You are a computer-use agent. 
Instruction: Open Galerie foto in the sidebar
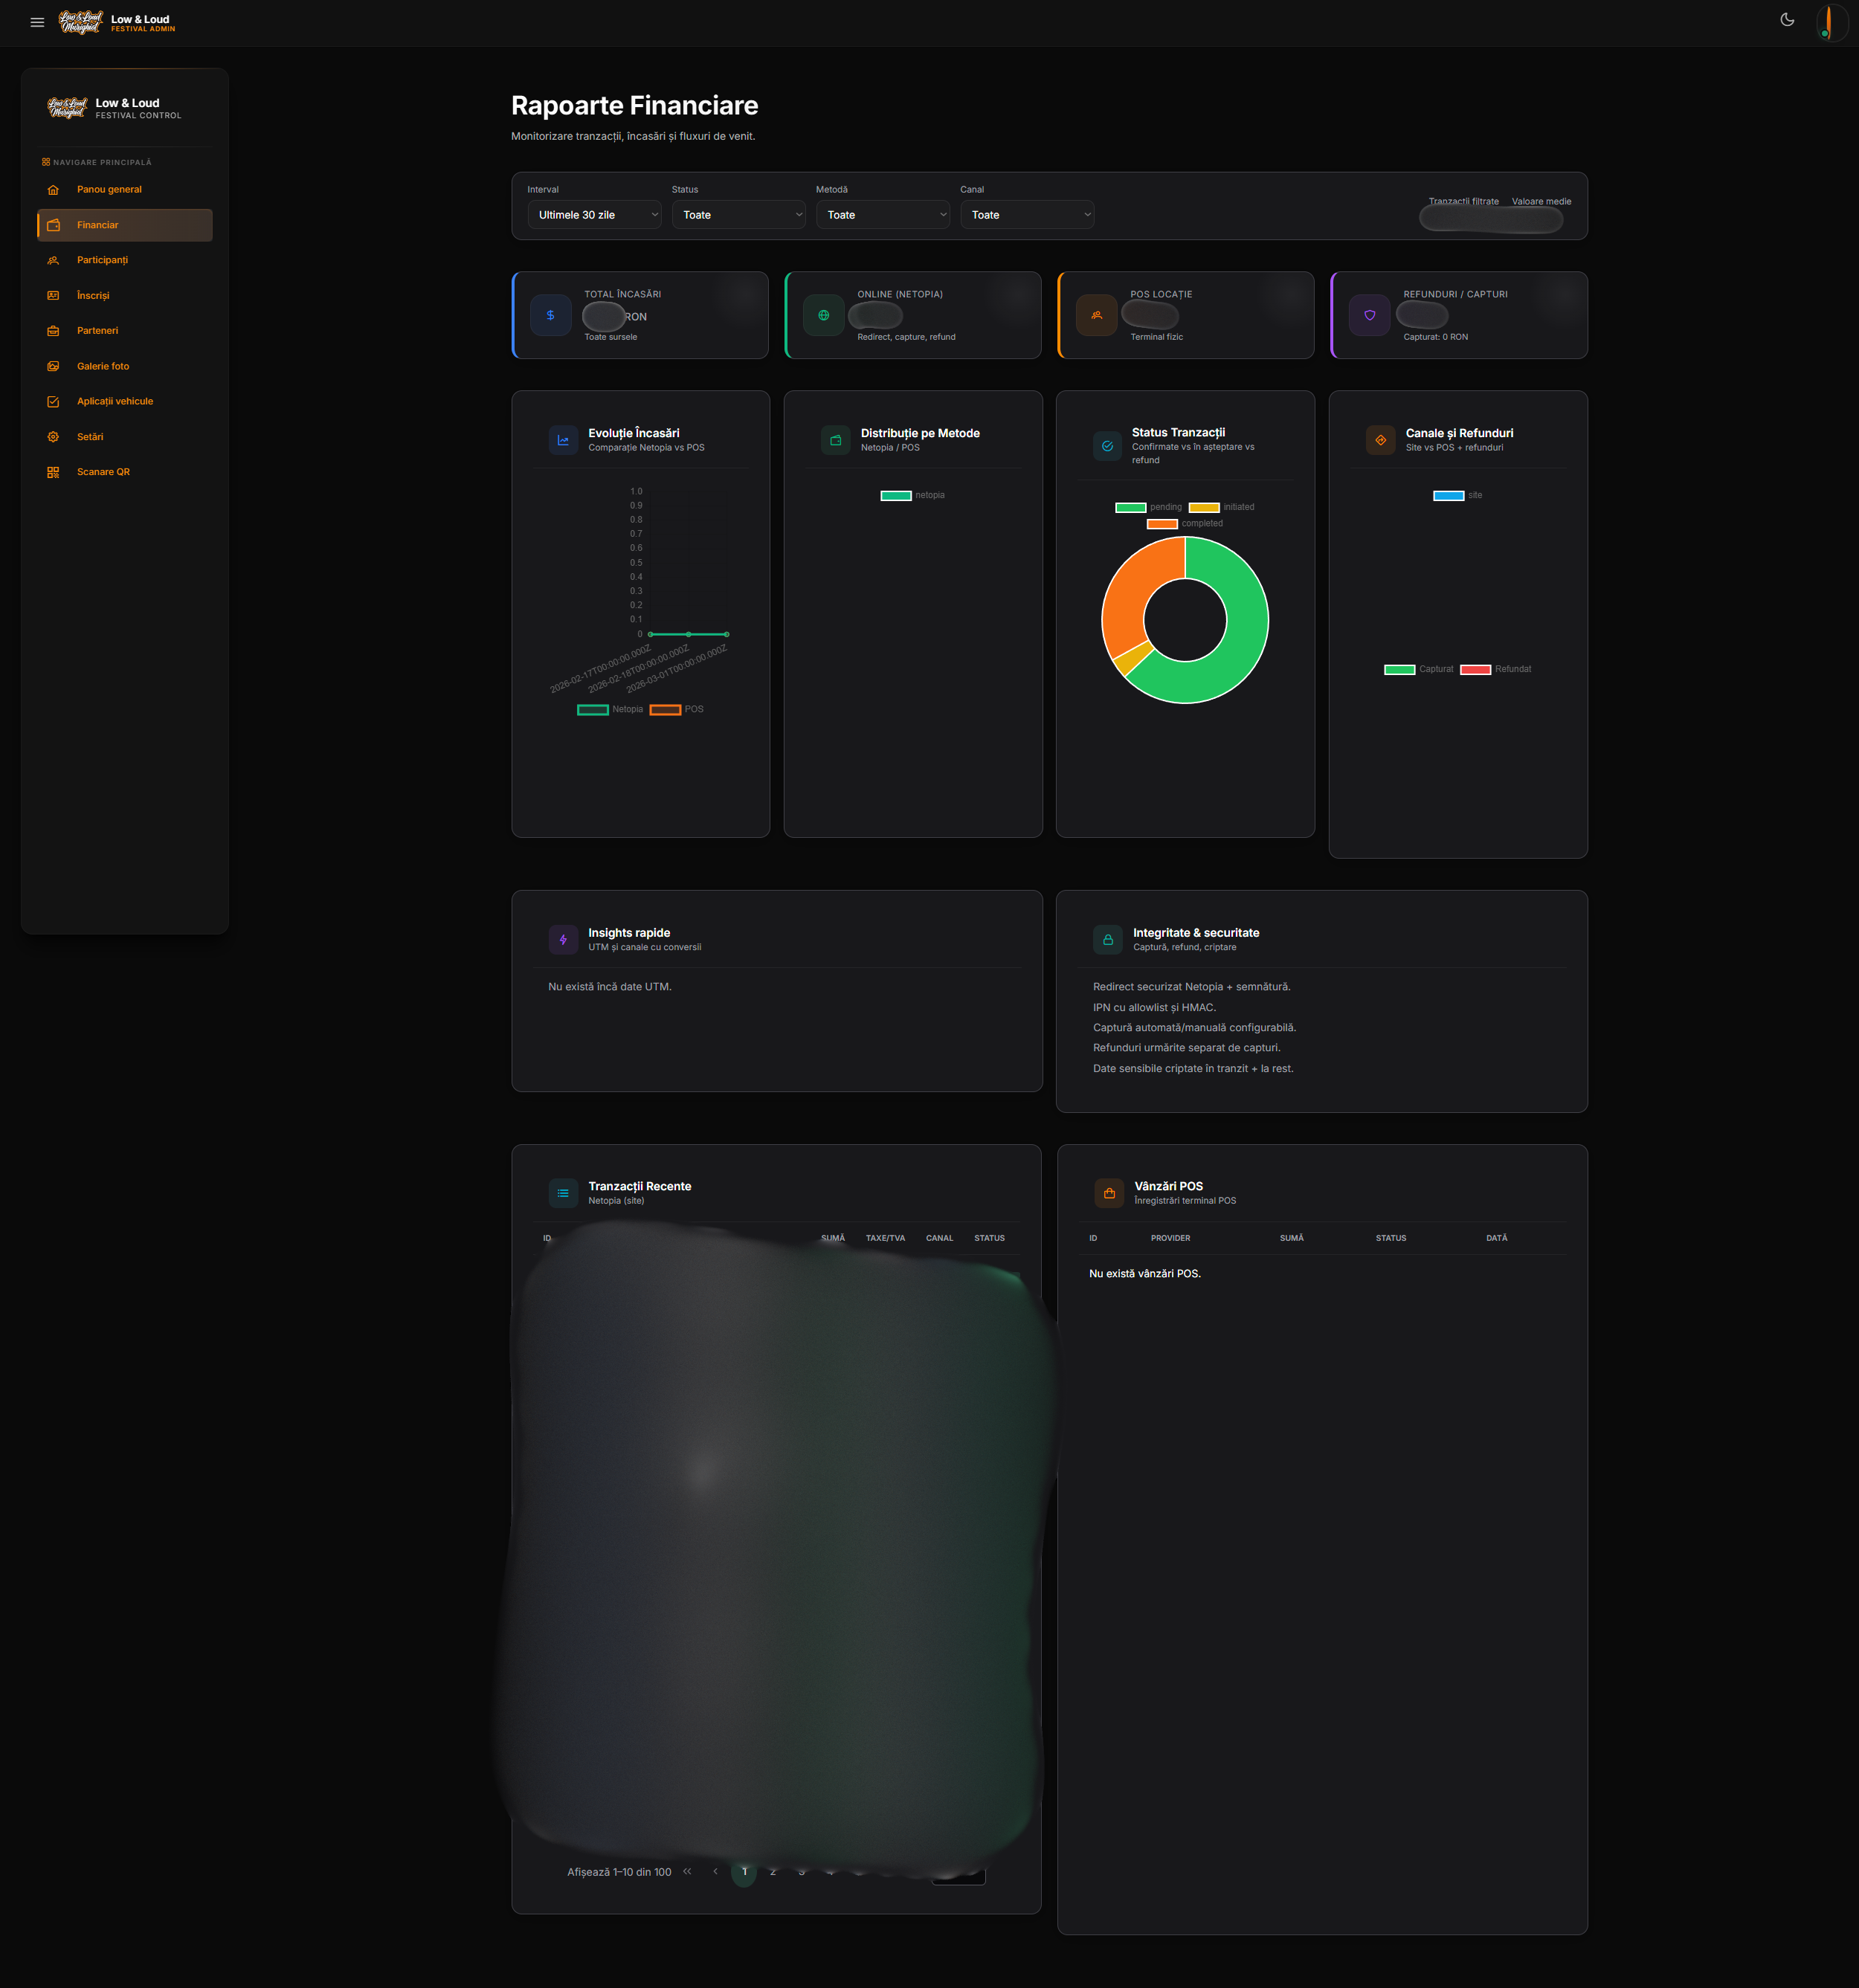(124, 366)
